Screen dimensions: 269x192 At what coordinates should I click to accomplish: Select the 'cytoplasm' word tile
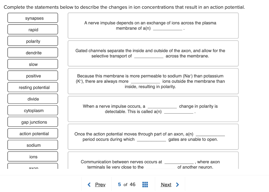(33, 110)
